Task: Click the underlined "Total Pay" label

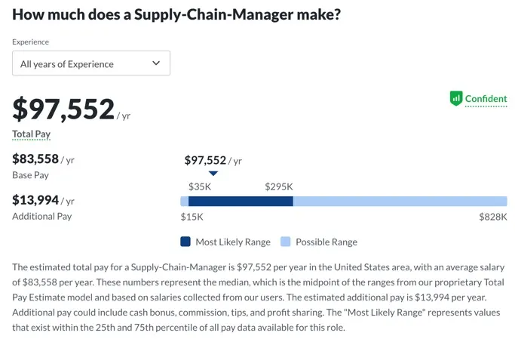Action: pos(32,134)
